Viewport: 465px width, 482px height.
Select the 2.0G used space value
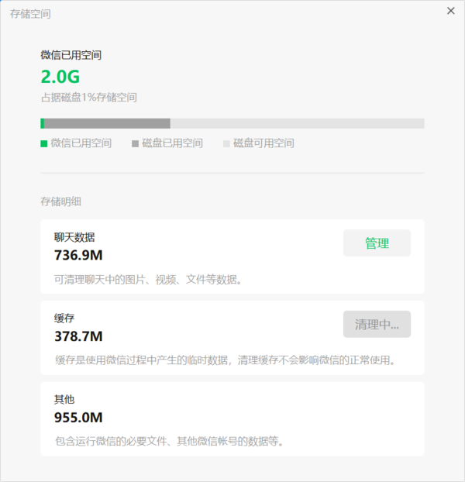pos(60,77)
